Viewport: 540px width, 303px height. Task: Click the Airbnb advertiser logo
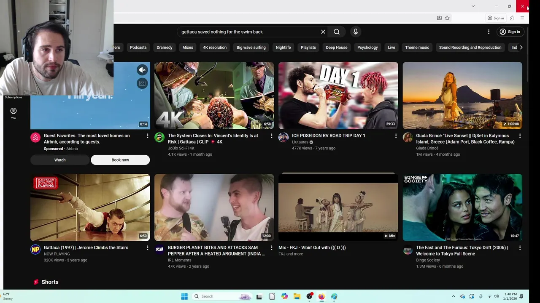click(35, 138)
